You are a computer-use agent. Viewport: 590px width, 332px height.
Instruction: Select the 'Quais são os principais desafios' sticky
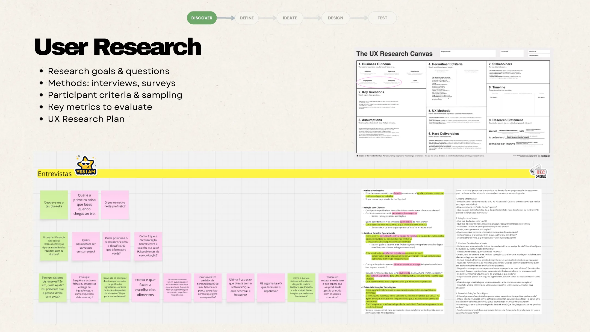point(115,287)
